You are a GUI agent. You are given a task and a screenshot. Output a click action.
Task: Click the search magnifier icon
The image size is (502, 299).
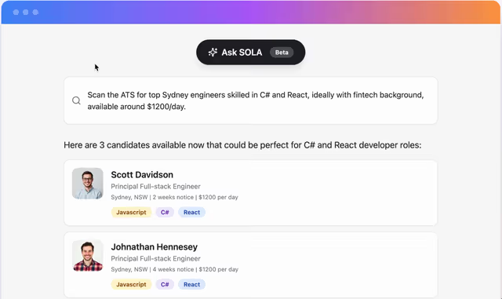(76, 100)
